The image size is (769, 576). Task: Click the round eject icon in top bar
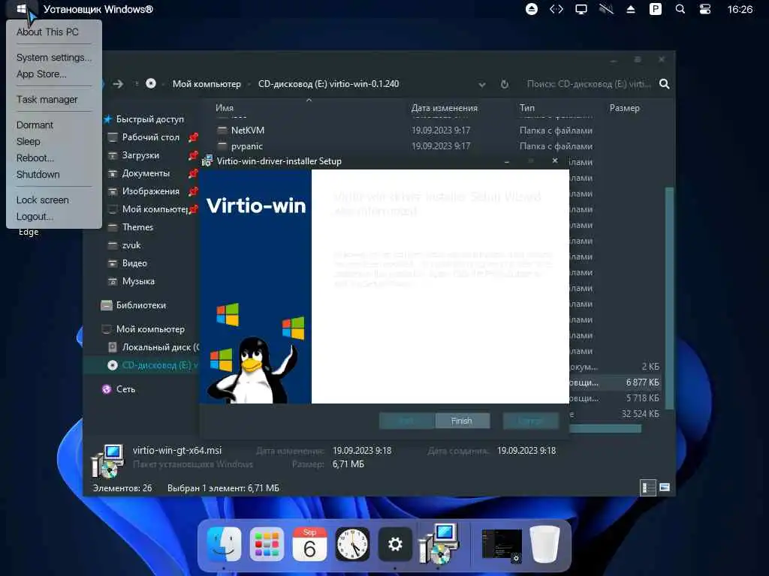[x=531, y=9]
